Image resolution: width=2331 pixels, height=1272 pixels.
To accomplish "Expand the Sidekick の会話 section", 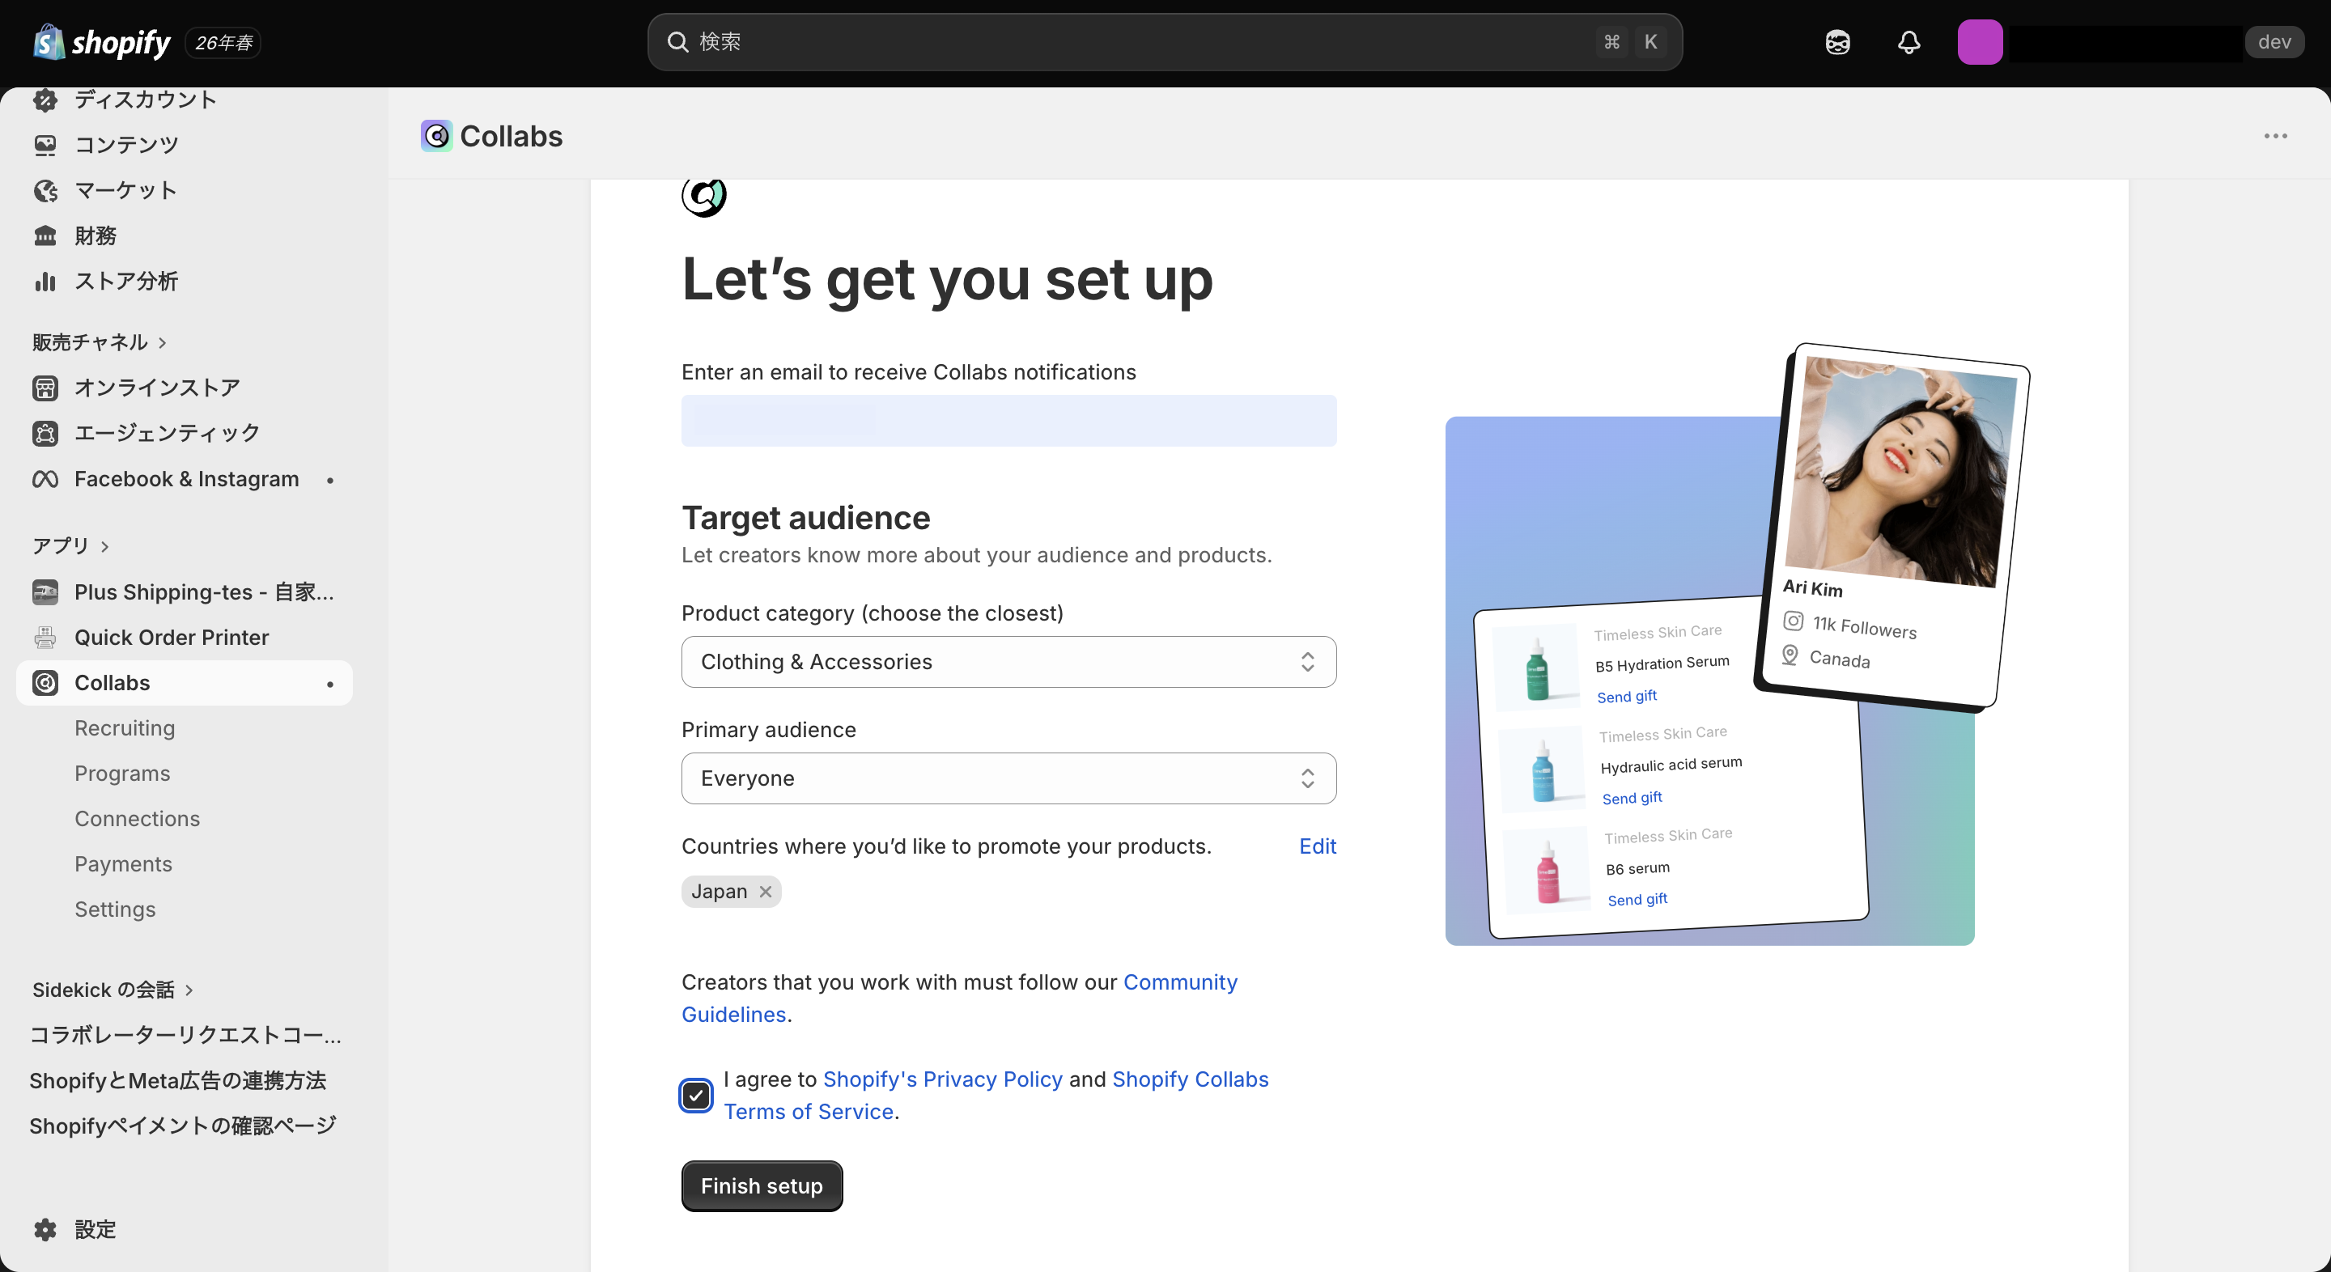I will point(113,990).
